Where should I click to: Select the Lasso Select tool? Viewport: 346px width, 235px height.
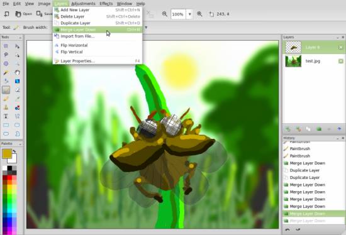click(x=6, y=55)
